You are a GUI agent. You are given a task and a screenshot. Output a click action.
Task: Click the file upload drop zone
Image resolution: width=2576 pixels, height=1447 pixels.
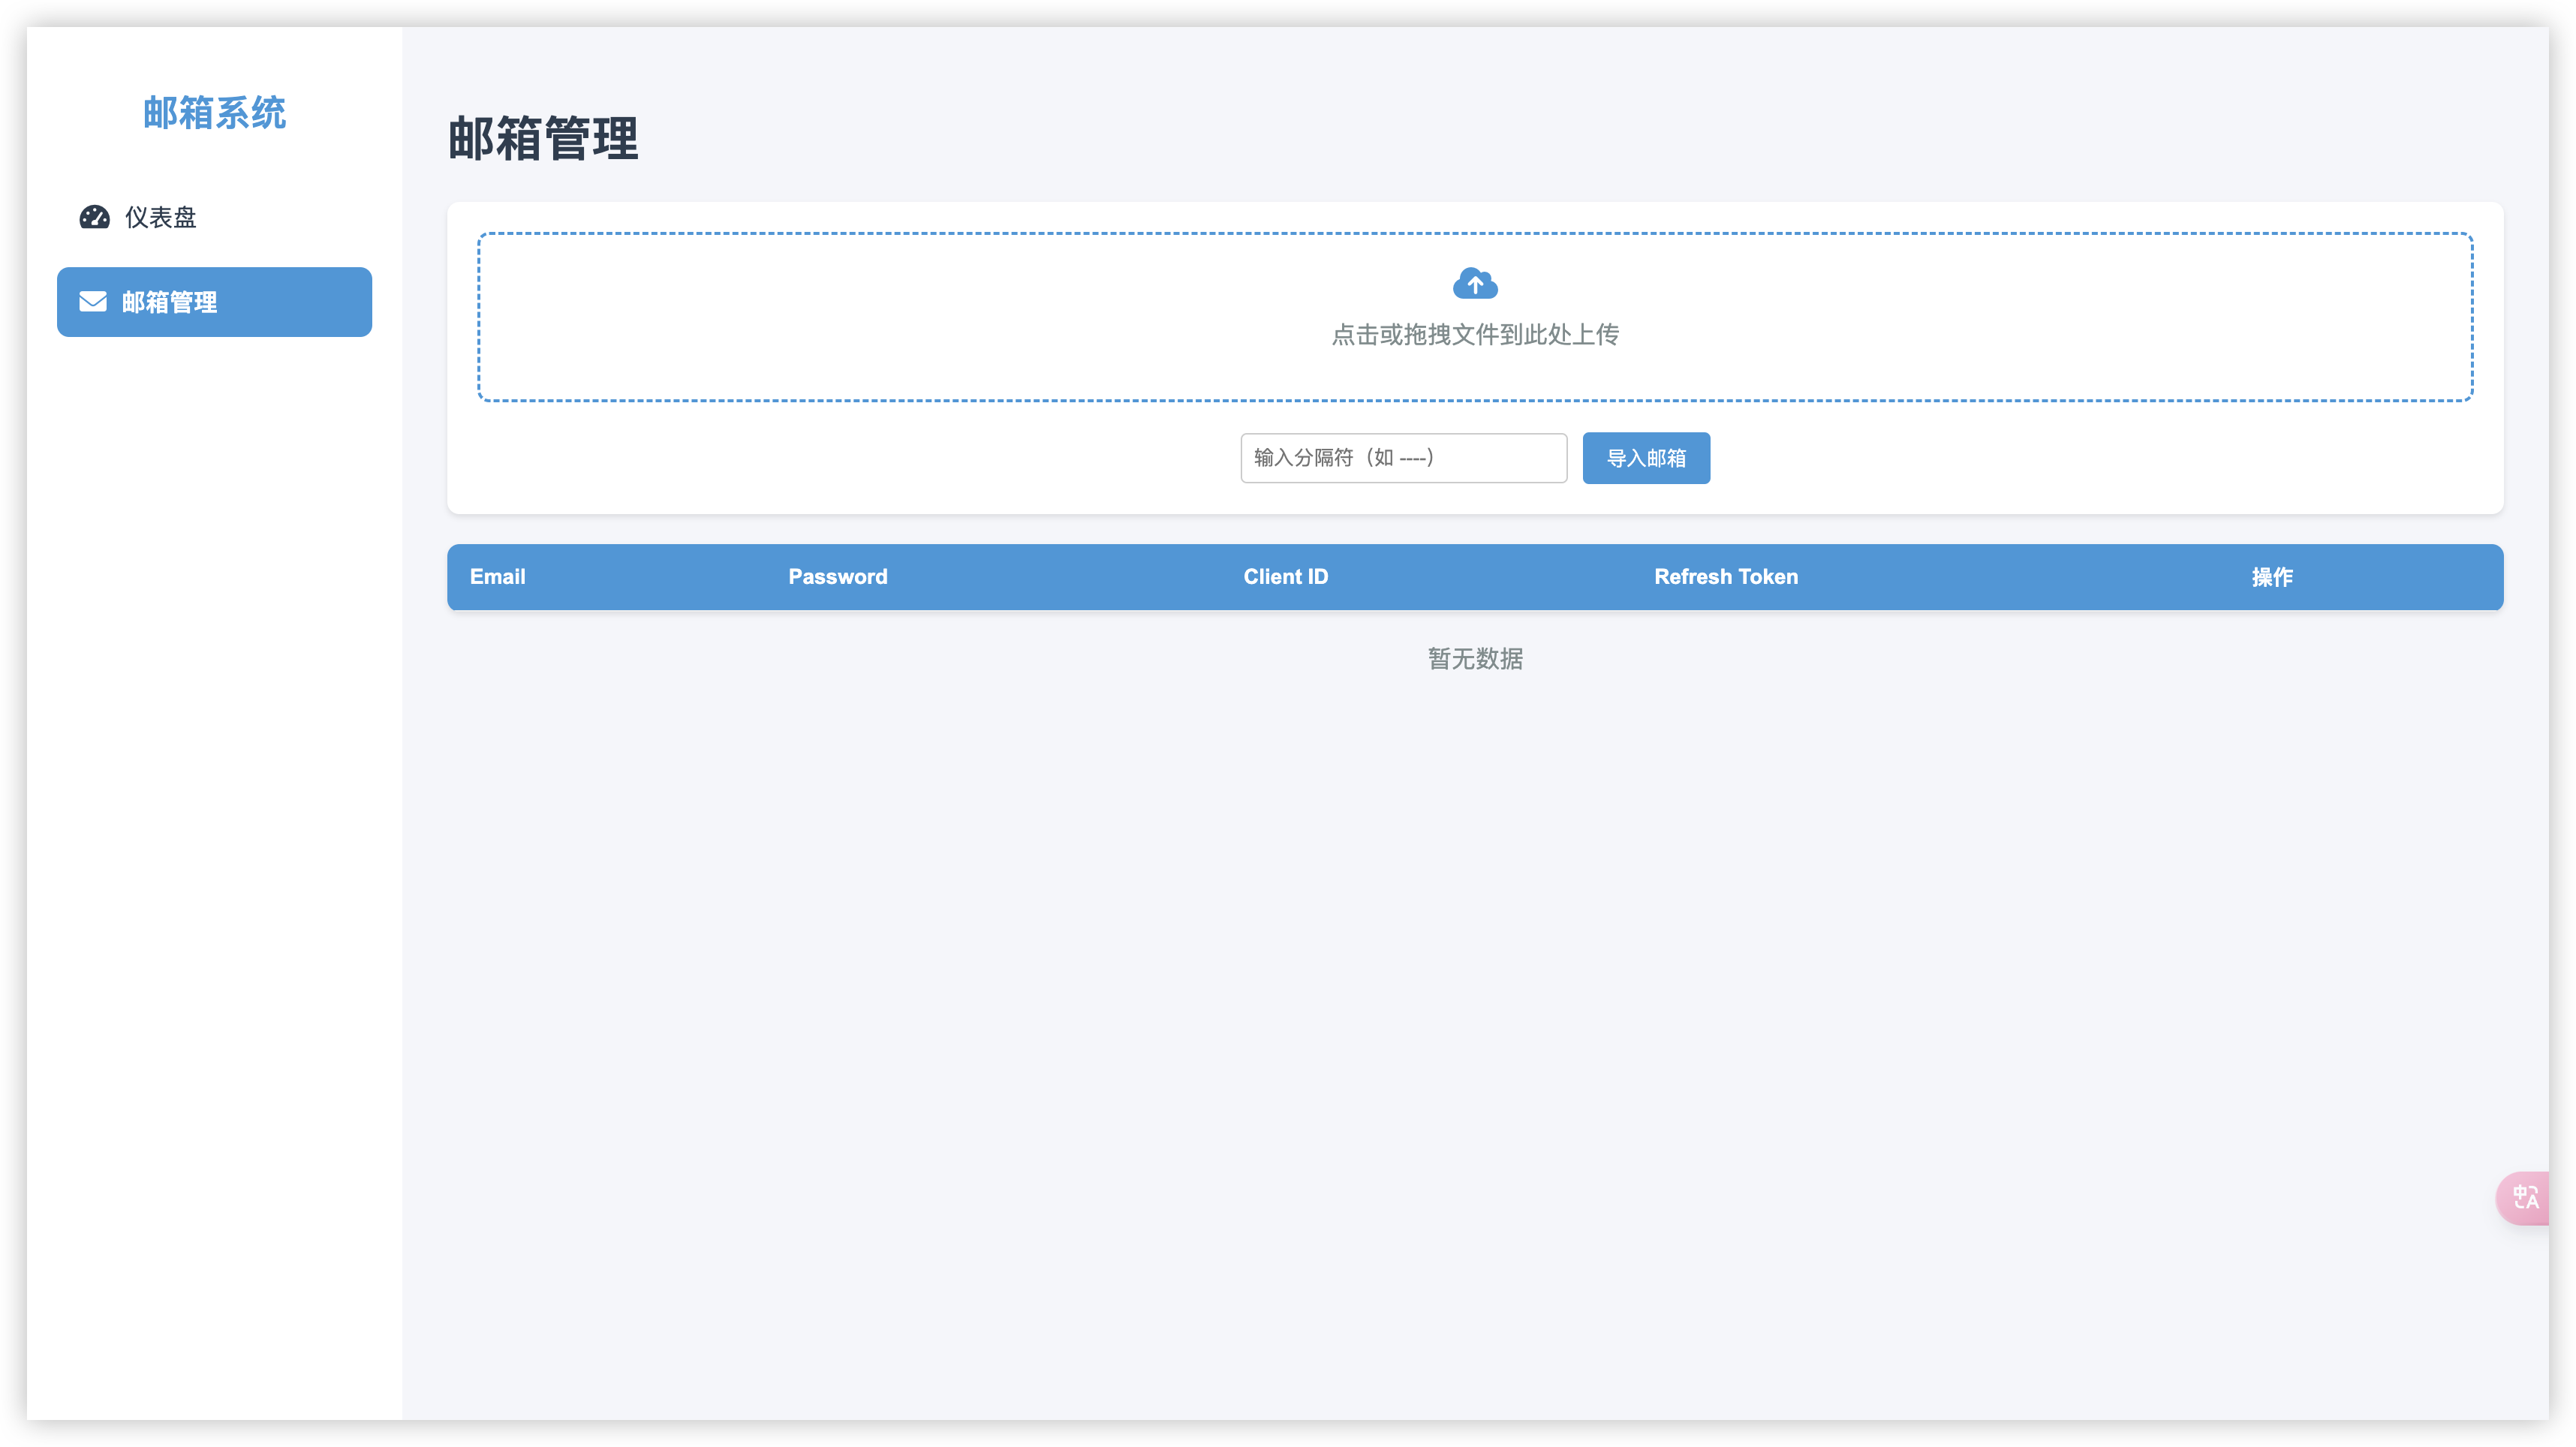click(x=1475, y=316)
